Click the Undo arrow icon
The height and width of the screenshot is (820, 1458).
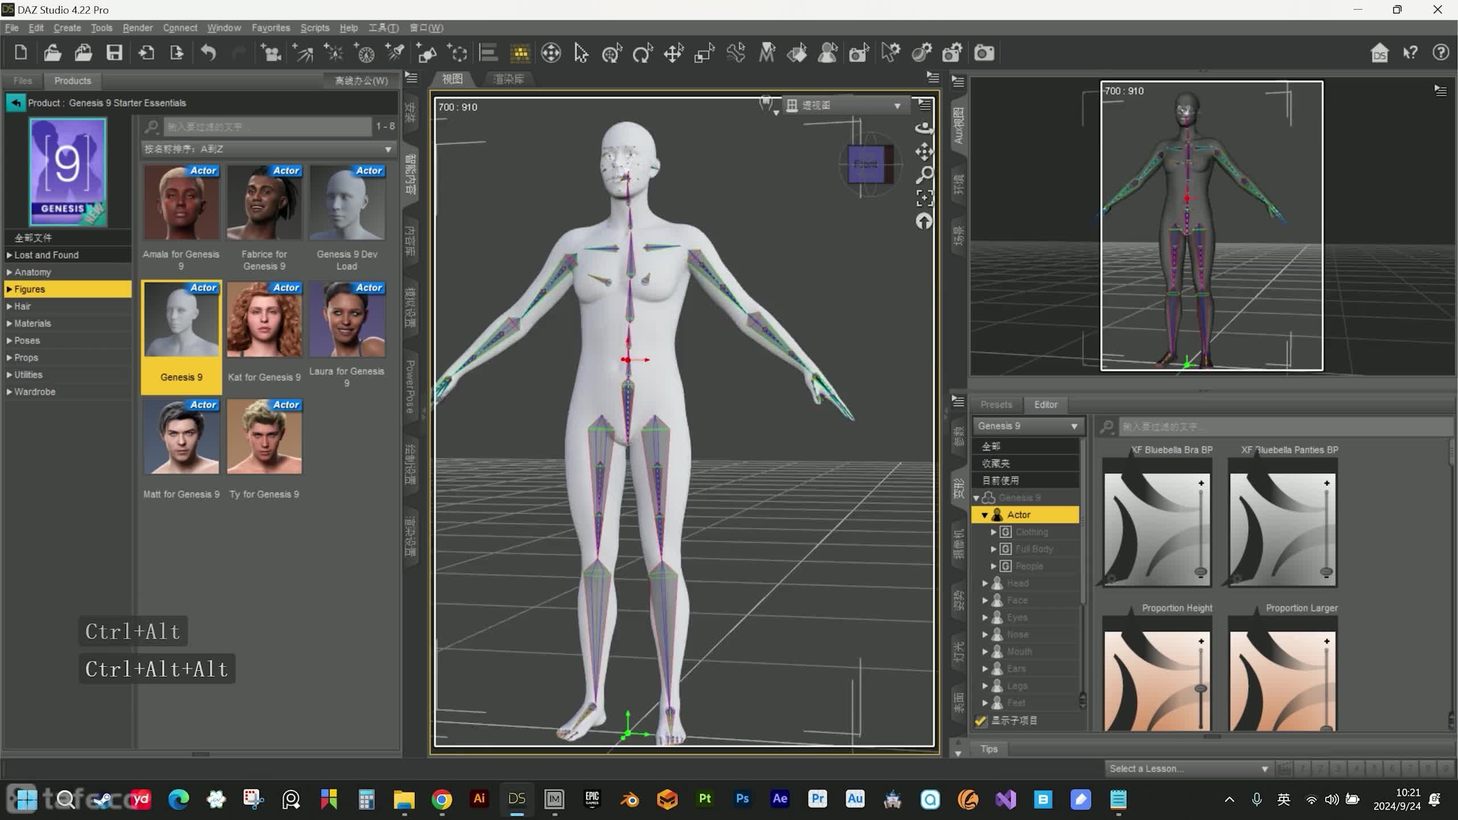pos(208,53)
